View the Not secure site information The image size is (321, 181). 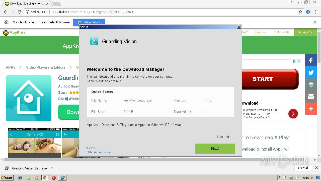click(37, 12)
